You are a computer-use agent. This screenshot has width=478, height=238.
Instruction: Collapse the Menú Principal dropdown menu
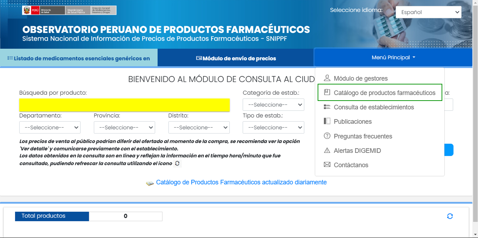pos(393,57)
